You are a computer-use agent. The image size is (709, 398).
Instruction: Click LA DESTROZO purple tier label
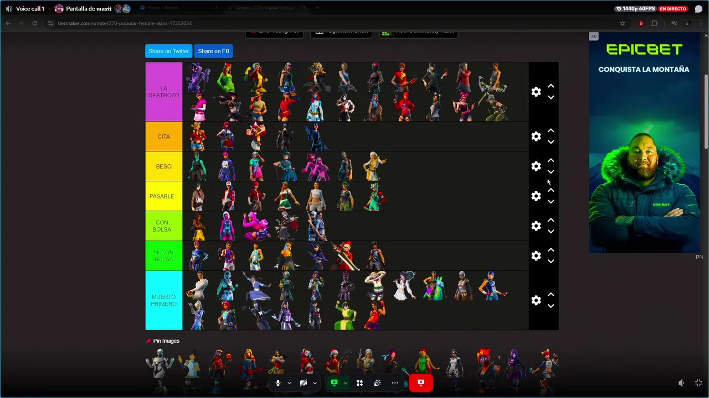tap(163, 92)
